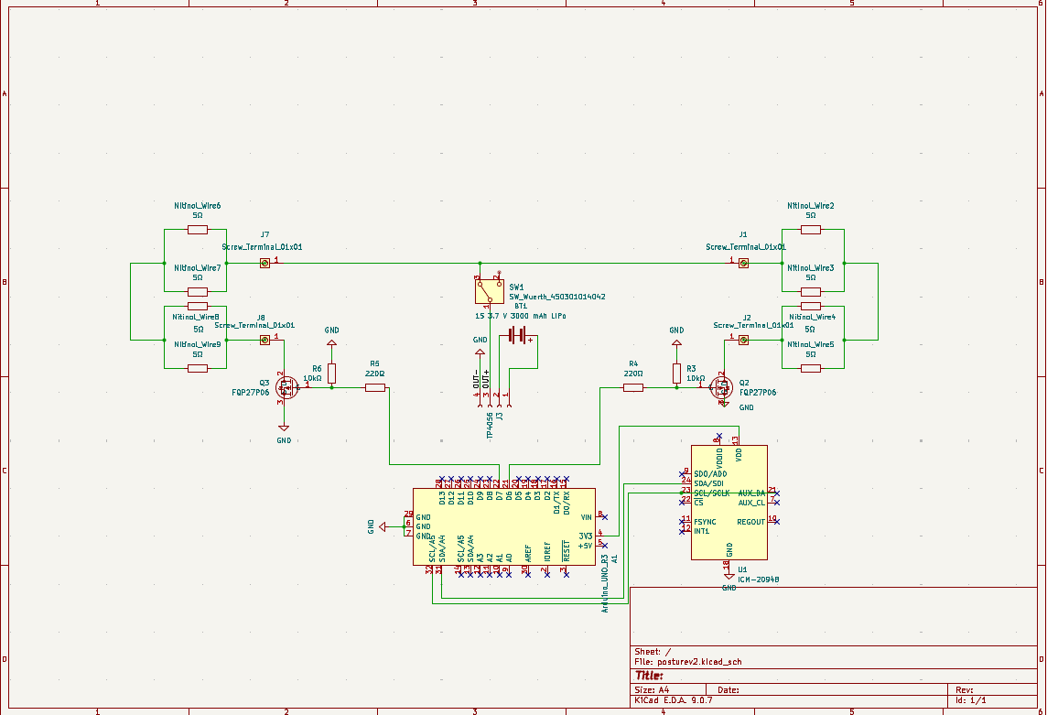Select the Arduino UNO R3 component body
1047x715 pixels.
click(504, 526)
